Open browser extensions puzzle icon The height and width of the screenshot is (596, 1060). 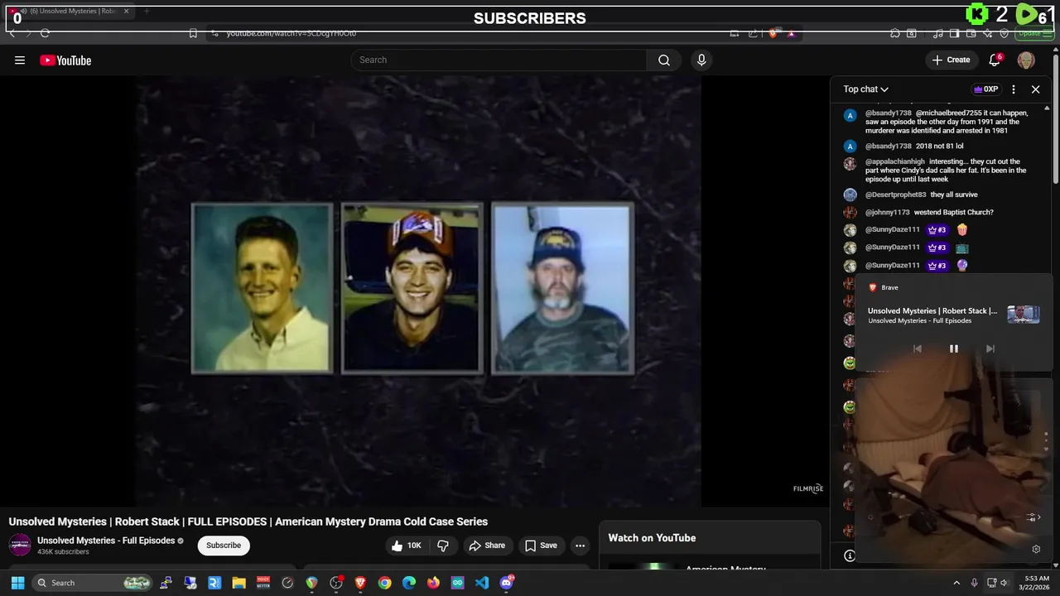tap(895, 33)
